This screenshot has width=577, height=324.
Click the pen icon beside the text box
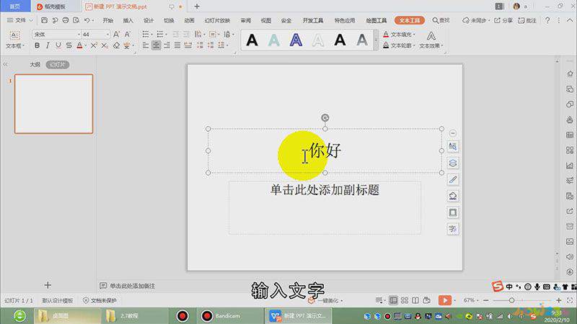[453, 179]
